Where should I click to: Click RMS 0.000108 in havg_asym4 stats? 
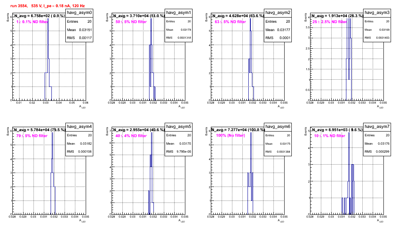[79, 152]
